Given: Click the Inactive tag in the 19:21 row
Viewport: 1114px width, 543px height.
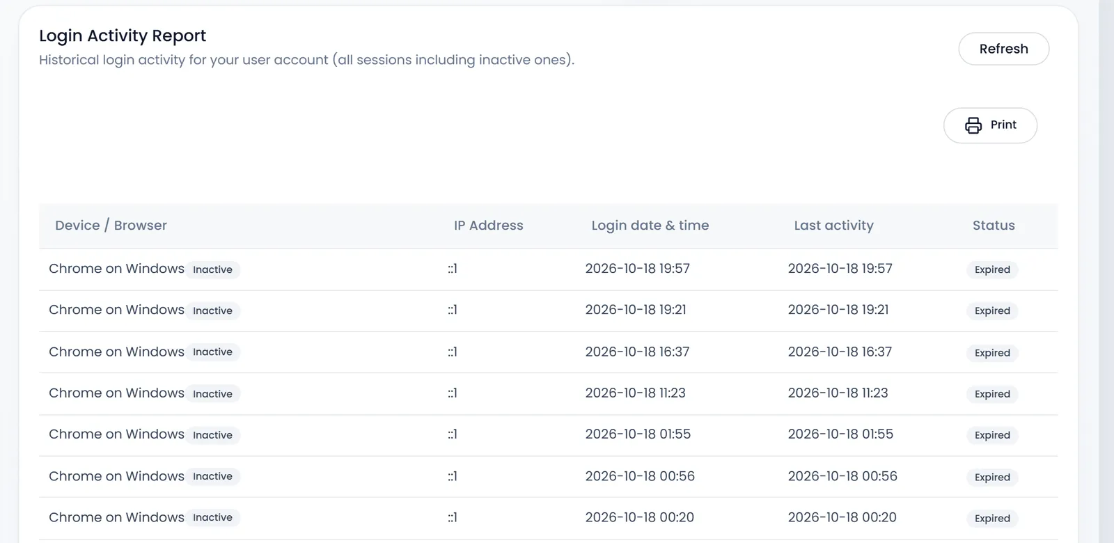Looking at the screenshot, I should 212,310.
